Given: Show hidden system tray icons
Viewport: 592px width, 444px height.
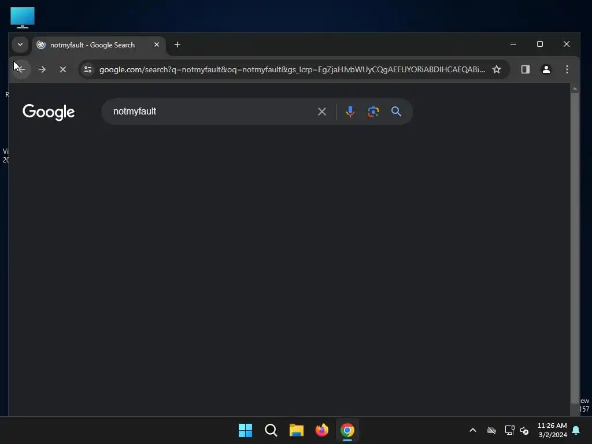Looking at the screenshot, I should coord(473,430).
